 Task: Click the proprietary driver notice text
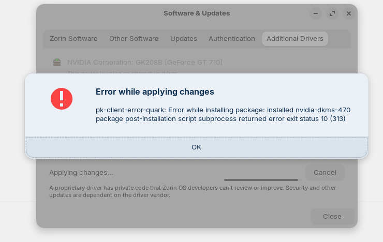193,191
